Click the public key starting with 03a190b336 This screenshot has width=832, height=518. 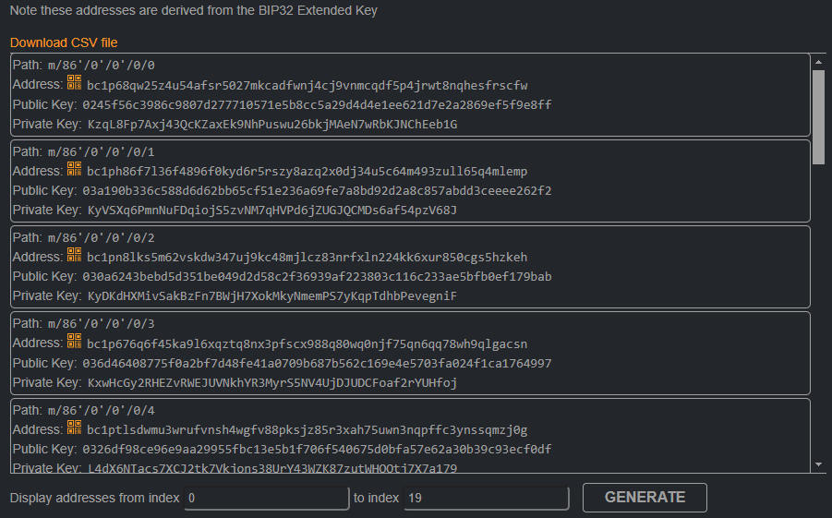[317, 190]
